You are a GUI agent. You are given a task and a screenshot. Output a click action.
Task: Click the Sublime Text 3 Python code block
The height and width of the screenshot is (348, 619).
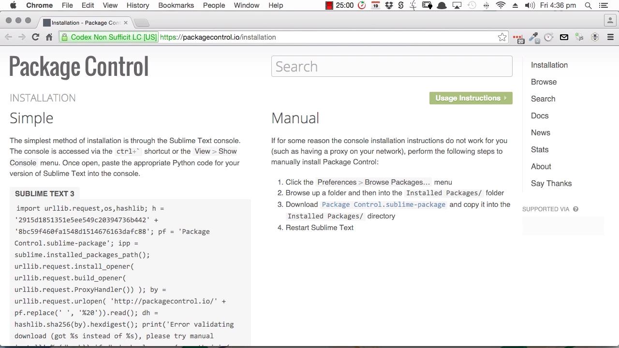(130, 274)
